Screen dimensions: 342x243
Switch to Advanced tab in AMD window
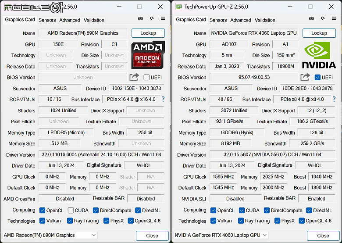pyautogui.click(x=70, y=20)
